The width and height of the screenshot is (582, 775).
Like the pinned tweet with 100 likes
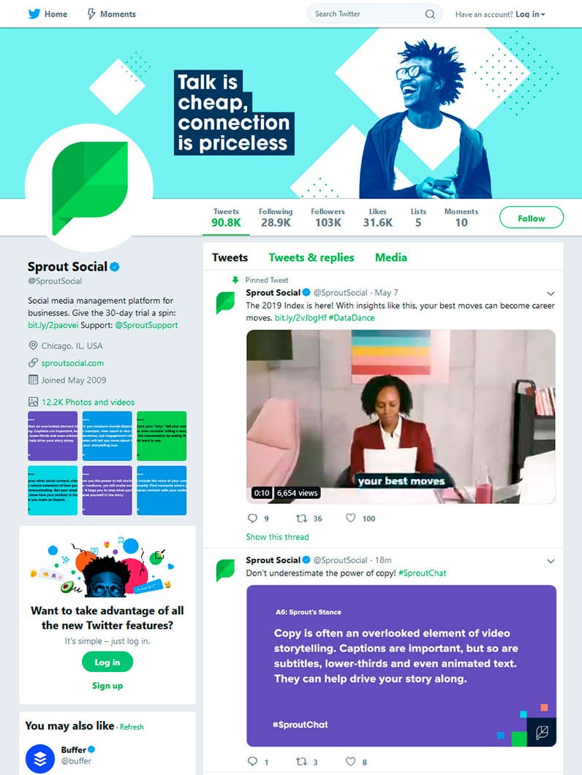pos(350,518)
